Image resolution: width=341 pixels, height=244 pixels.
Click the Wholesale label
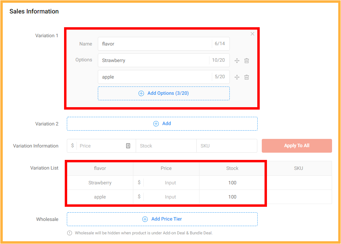pos(47,219)
